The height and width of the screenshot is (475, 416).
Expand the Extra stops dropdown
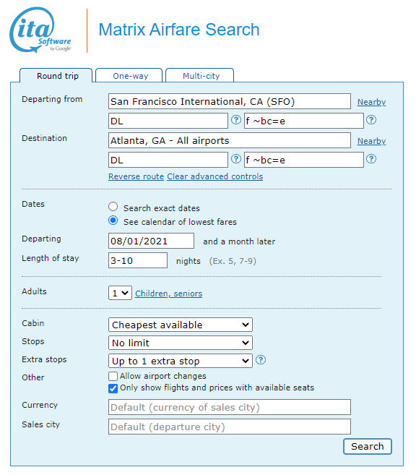[181, 361]
